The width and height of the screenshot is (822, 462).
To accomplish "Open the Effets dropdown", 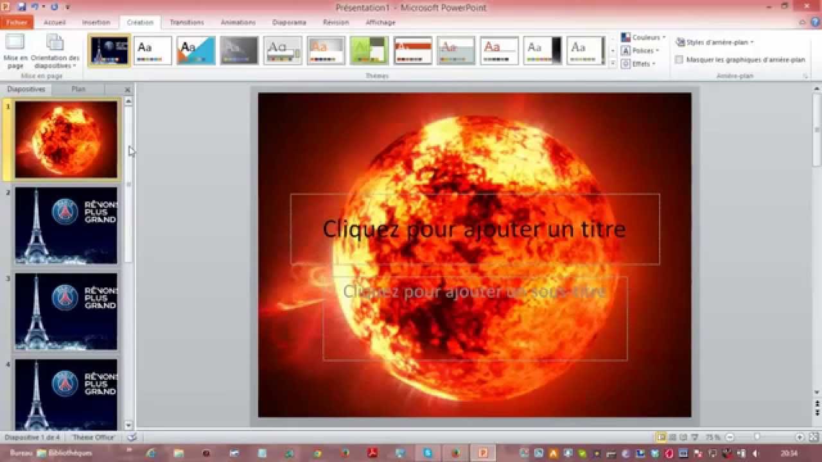I will point(638,64).
